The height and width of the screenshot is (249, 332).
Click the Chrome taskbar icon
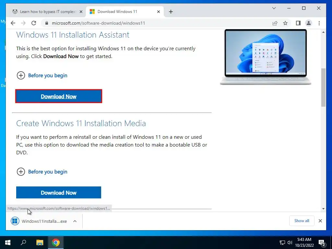pos(56,243)
